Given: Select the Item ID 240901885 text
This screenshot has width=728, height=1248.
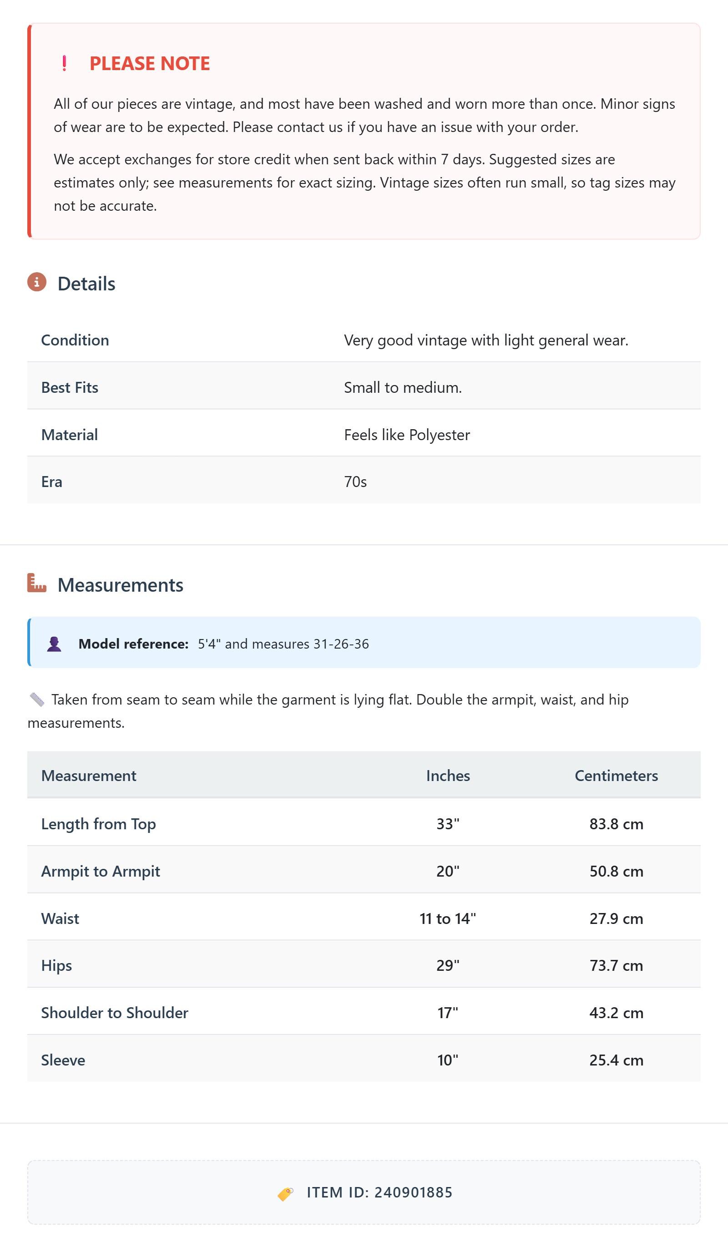Looking at the screenshot, I should pos(379,1192).
